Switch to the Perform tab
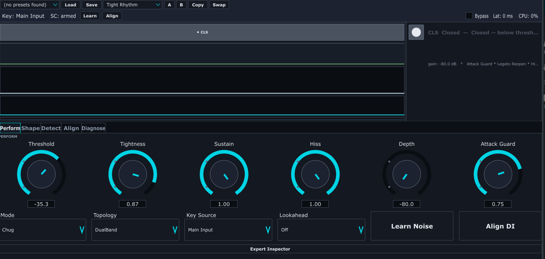 (10, 128)
